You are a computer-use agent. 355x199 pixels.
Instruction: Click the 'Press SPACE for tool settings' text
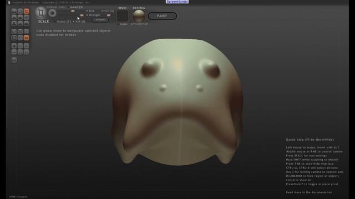point(306,155)
